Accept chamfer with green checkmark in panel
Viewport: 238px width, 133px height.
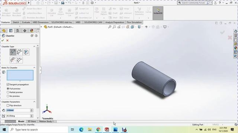click(x=3, y=40)
